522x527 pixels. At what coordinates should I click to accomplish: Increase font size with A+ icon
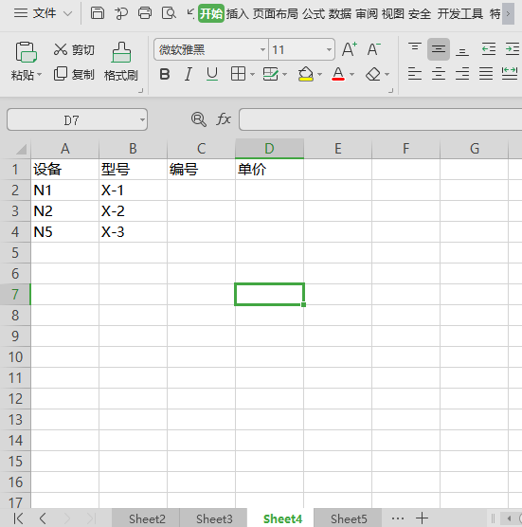click(x=350, y=49)
